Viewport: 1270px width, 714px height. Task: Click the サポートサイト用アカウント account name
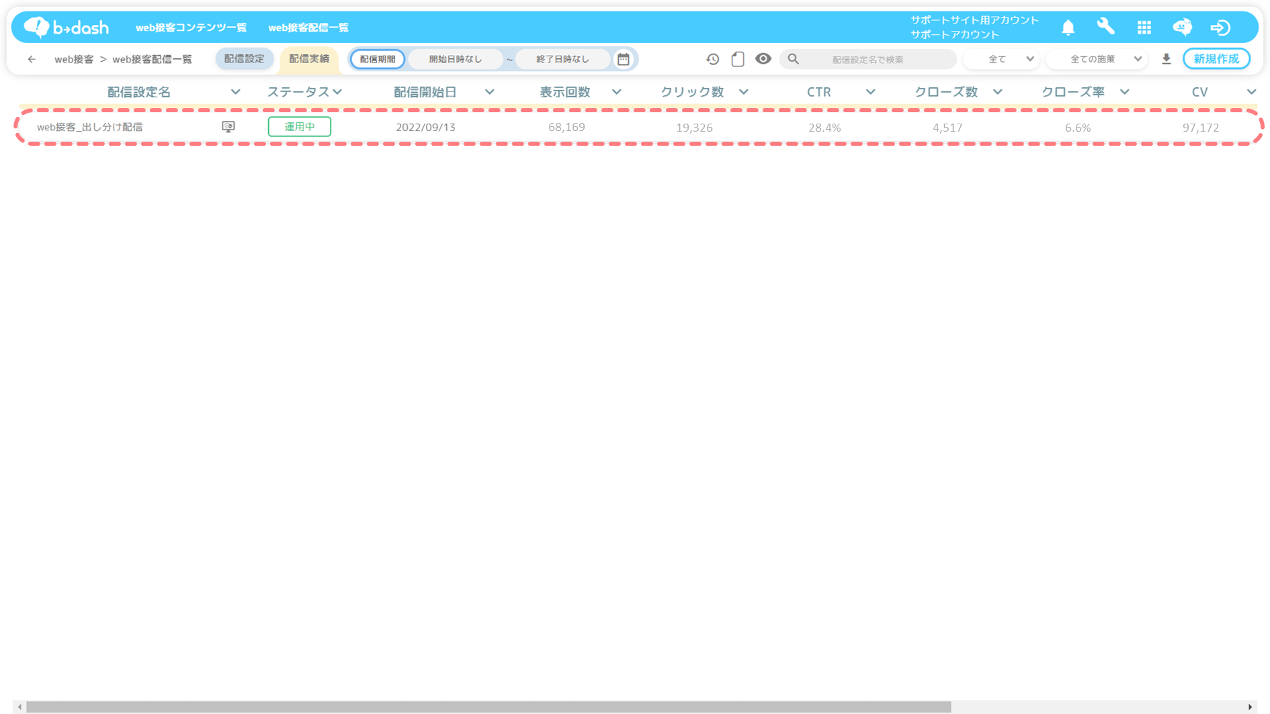point(974,20)
